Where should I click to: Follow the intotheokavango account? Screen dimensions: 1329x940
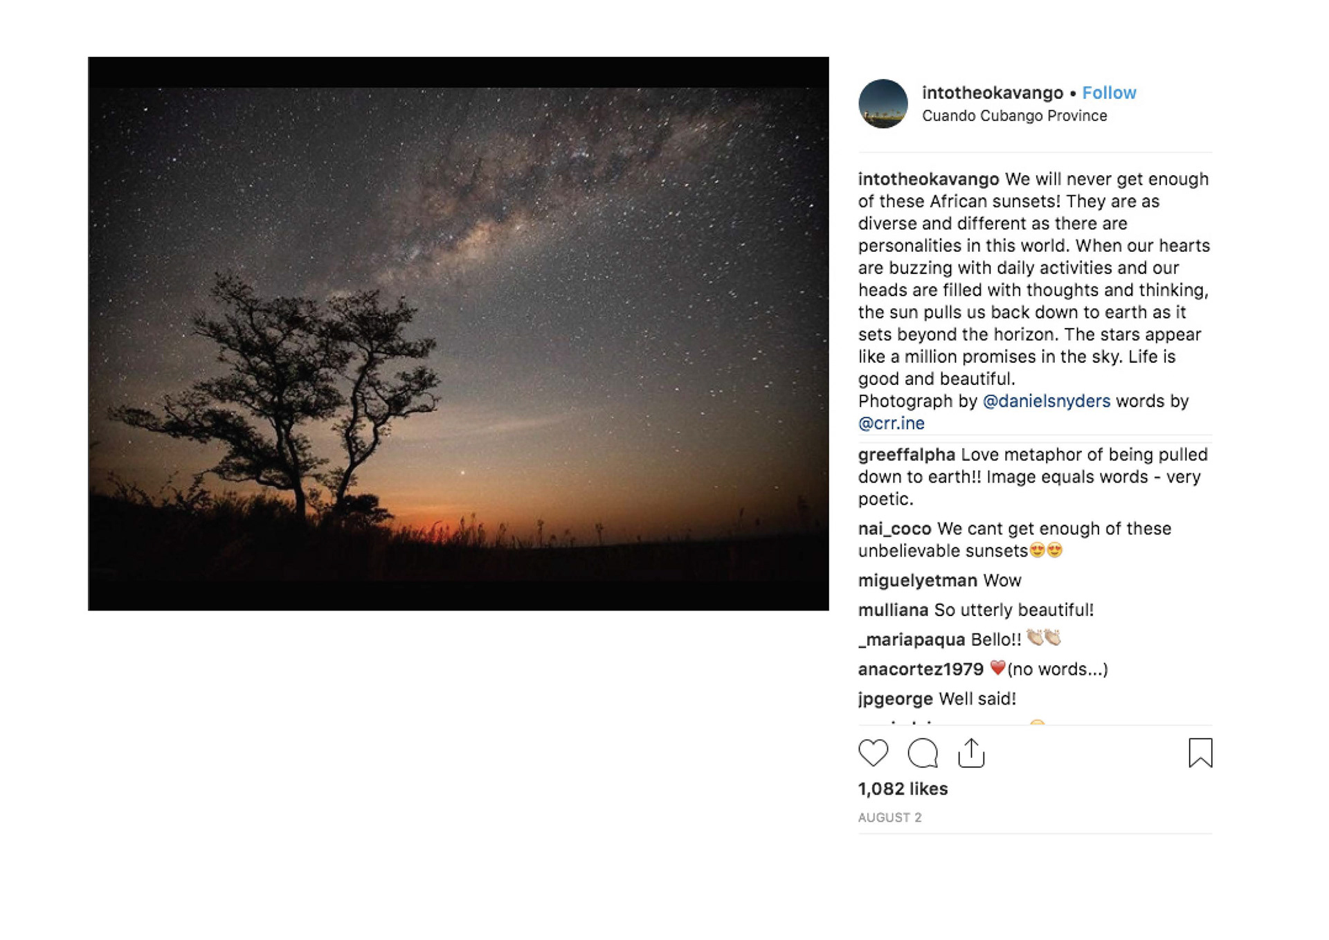pyautogui.click(x=1109, y=93)
